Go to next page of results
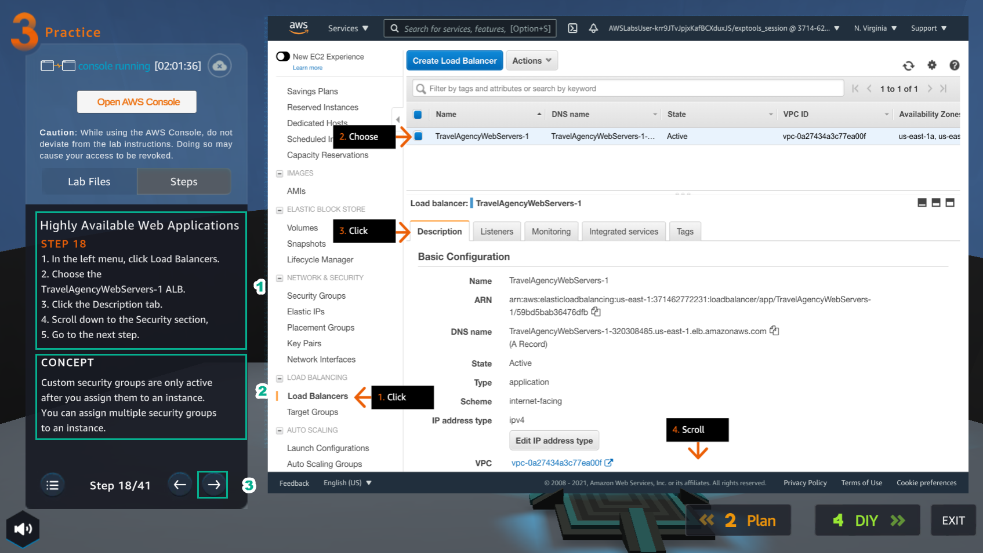983x553 pixels. pyautogui.click(x=930, y=89)
